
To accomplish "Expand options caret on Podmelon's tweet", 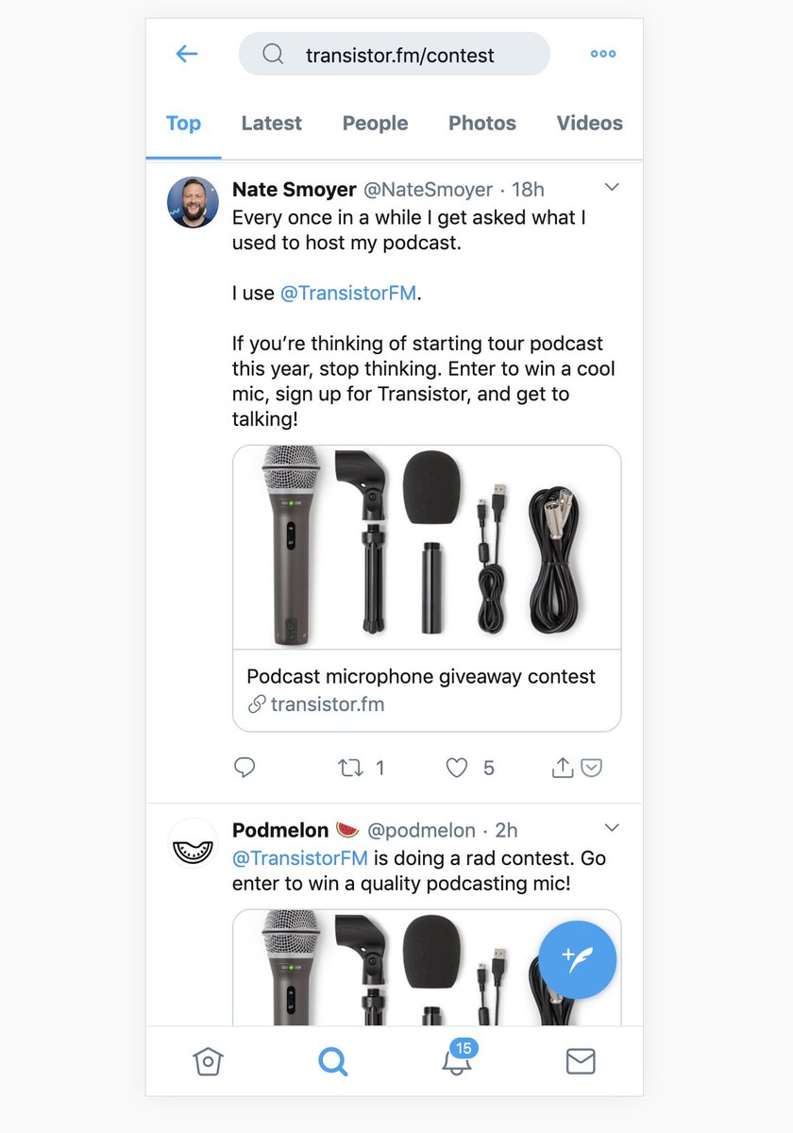I will (x=612, y=828).
